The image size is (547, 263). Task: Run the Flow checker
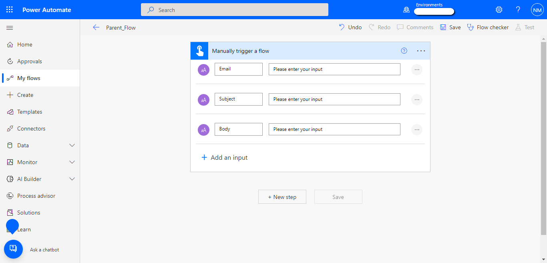pos(488,27)
